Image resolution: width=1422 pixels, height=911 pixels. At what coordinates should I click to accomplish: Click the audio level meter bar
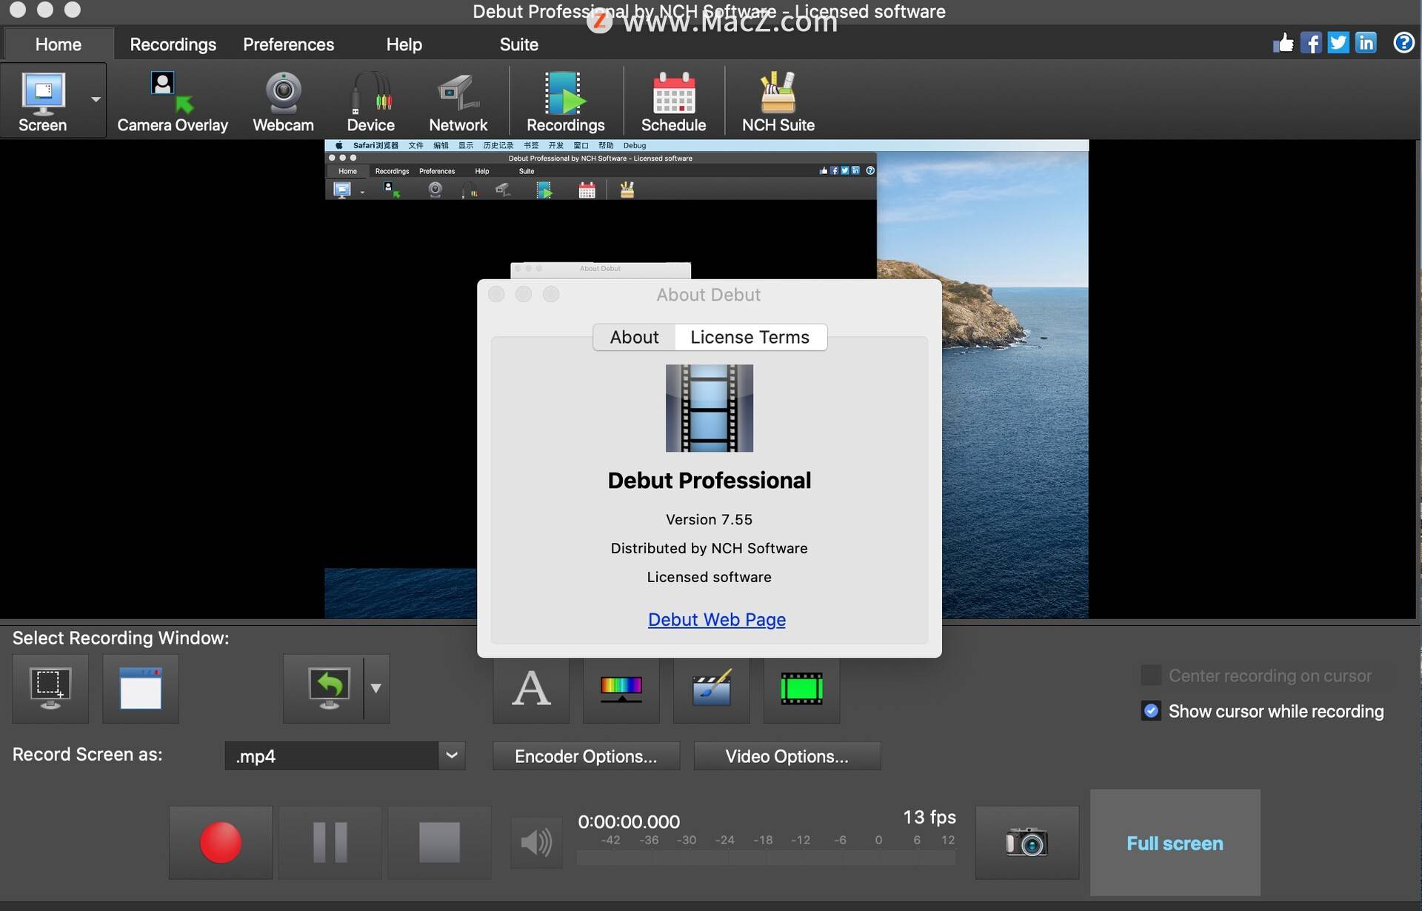(x=766, y=858)
